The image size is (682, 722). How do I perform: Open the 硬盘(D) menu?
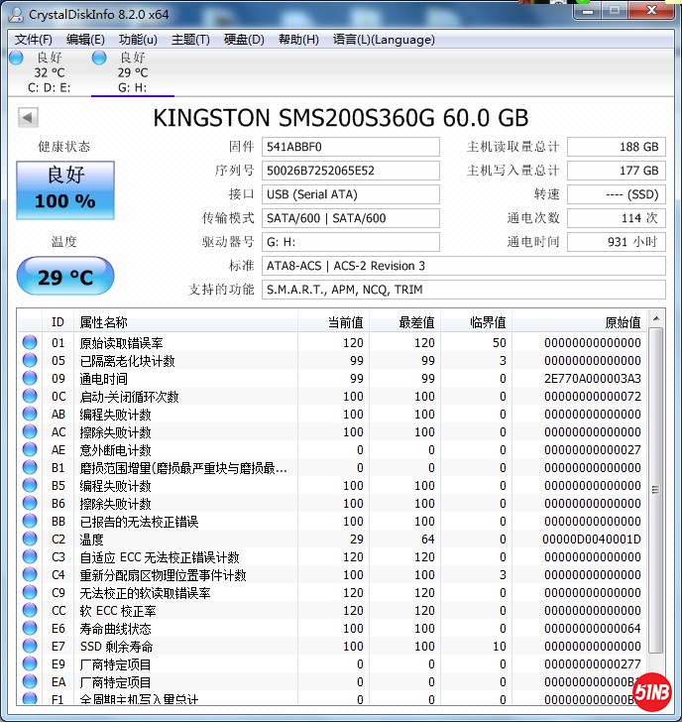click(x=244, y=40)
